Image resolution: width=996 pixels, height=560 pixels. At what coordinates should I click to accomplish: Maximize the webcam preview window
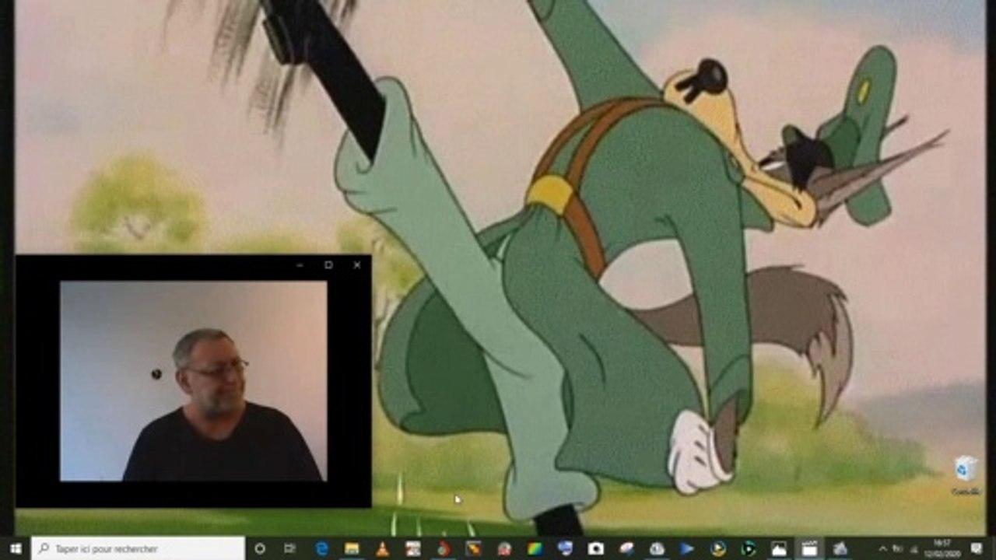328,265
